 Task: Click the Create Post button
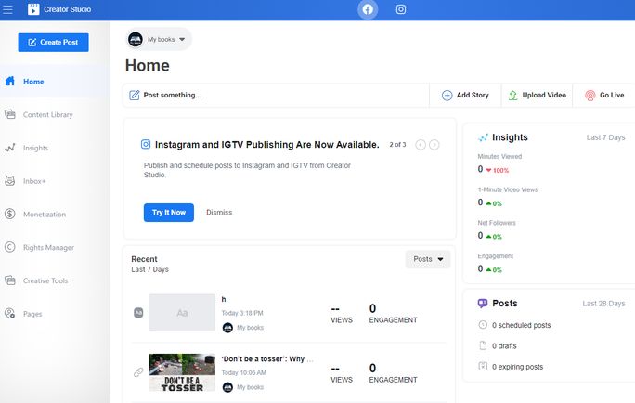coord(54,42)
